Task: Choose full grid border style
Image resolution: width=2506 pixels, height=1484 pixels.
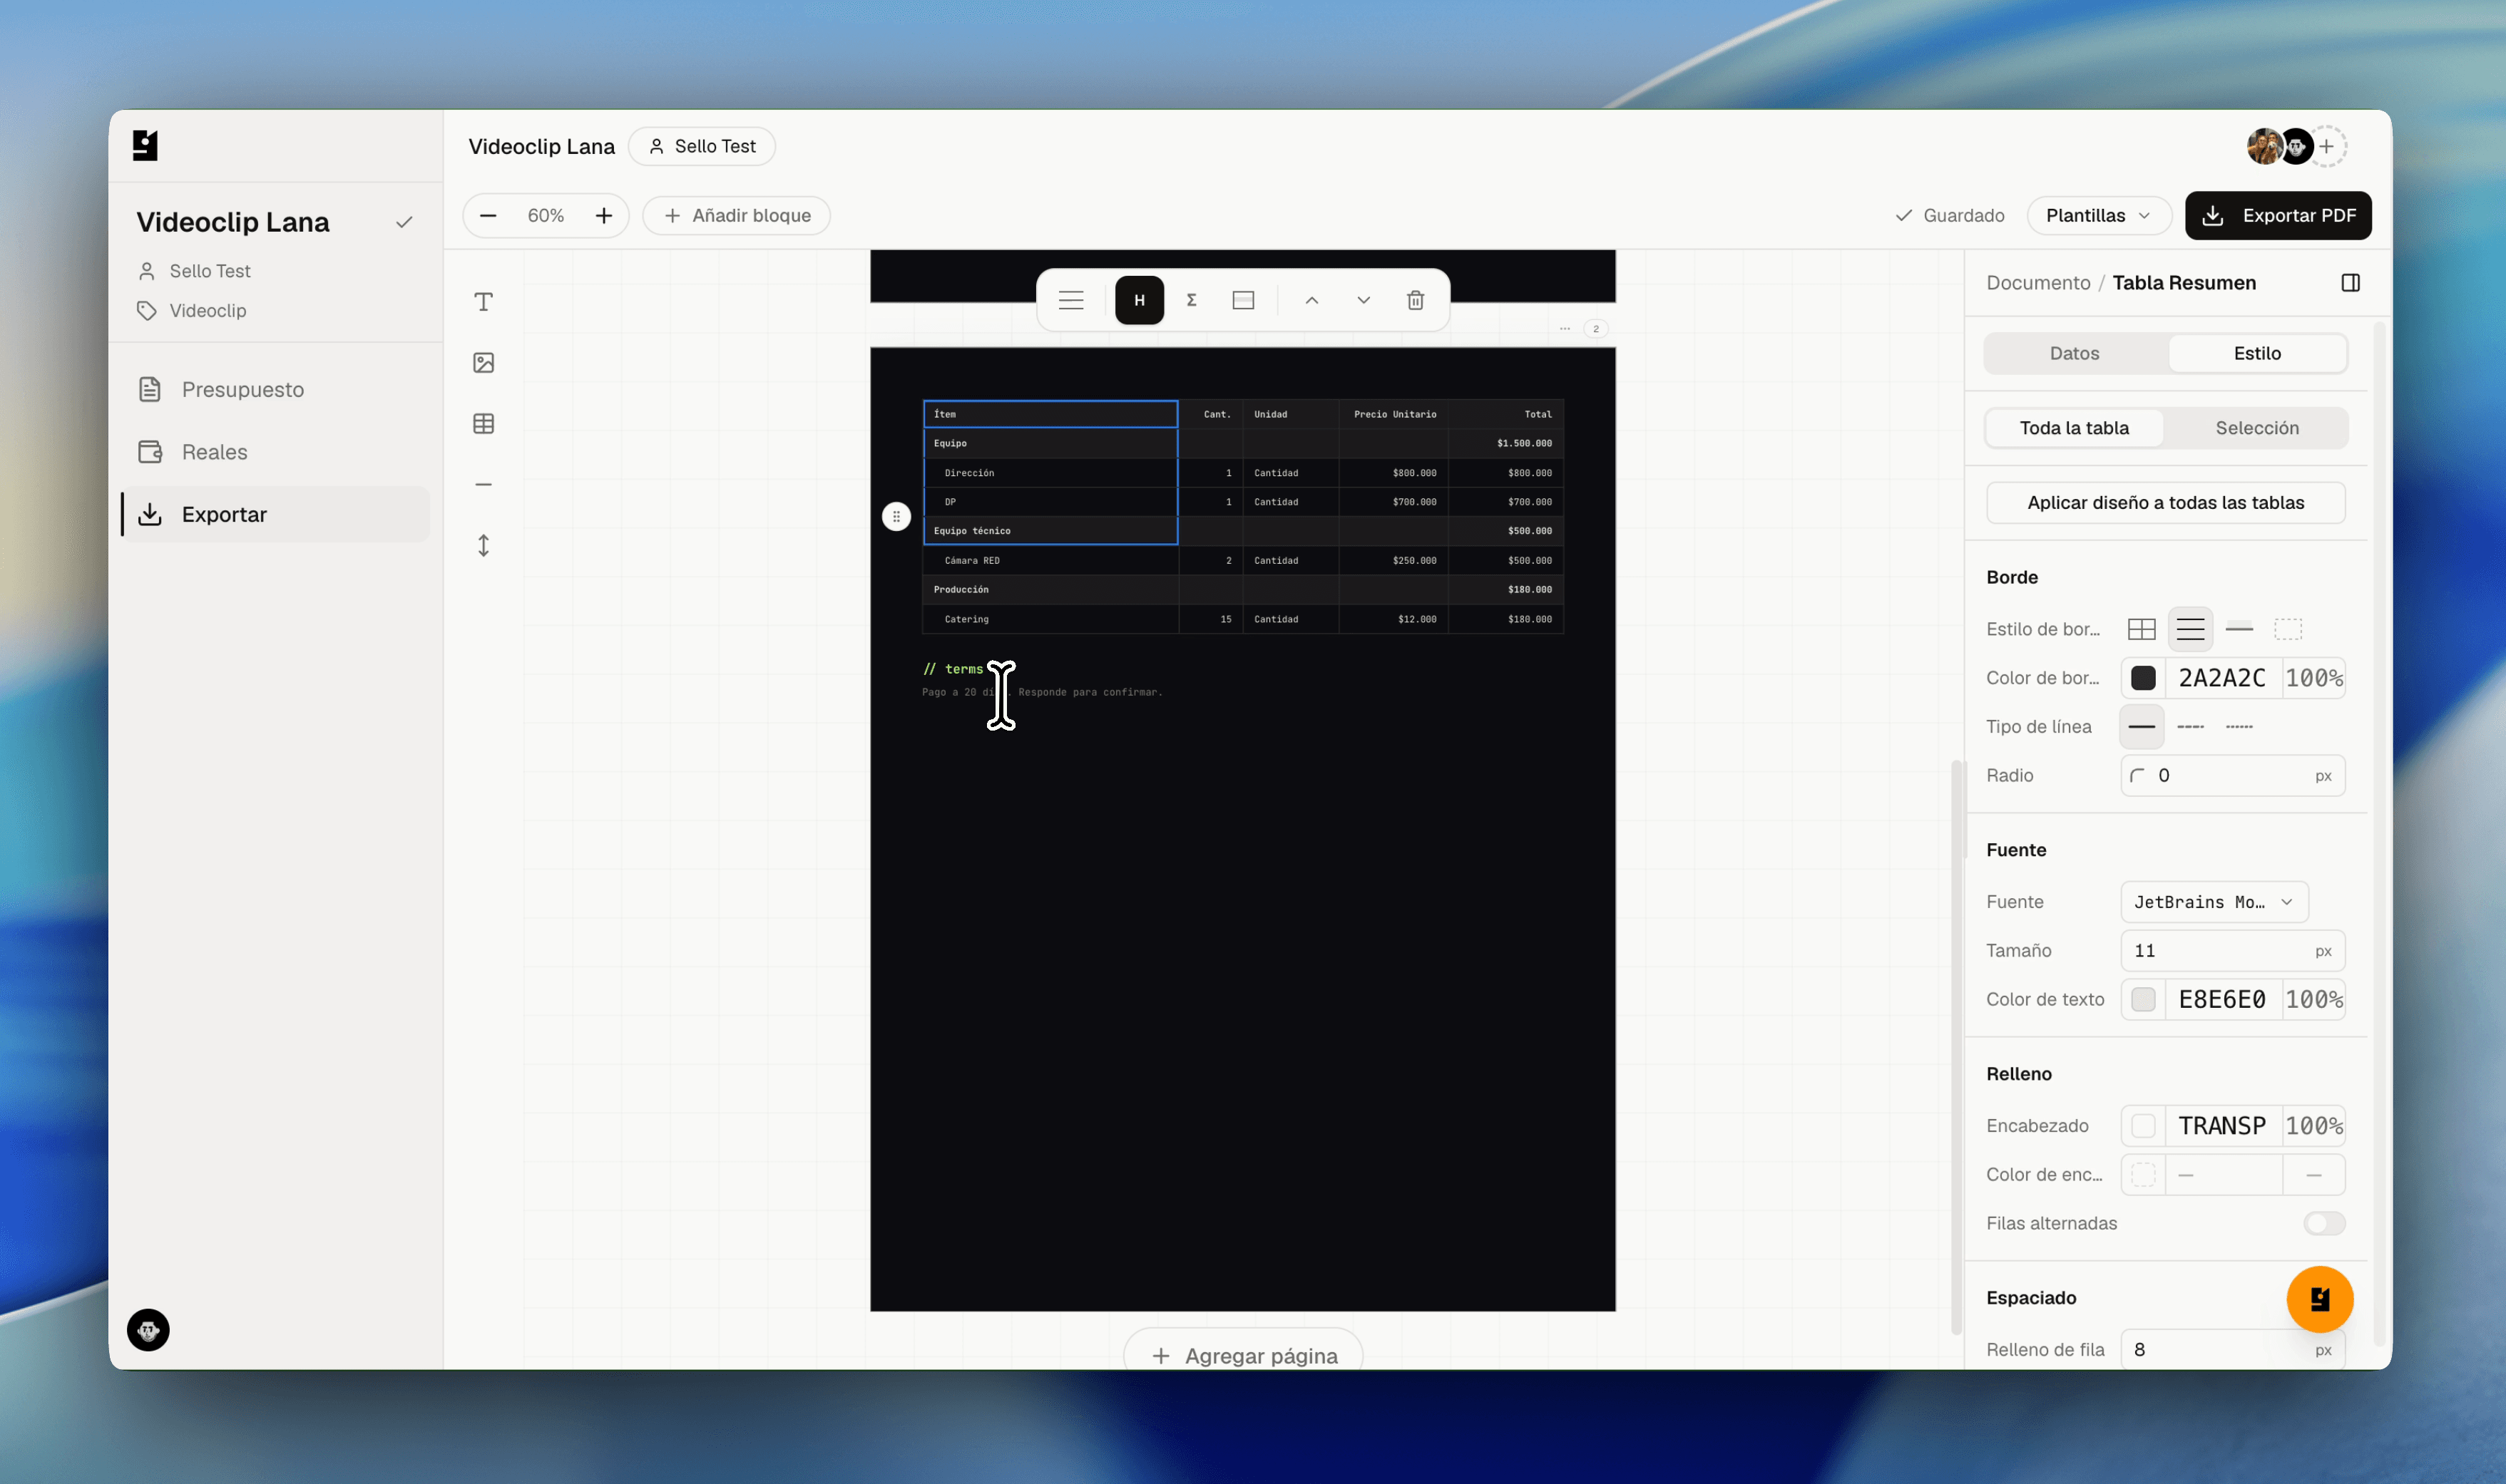Action: pos(2142,629)
